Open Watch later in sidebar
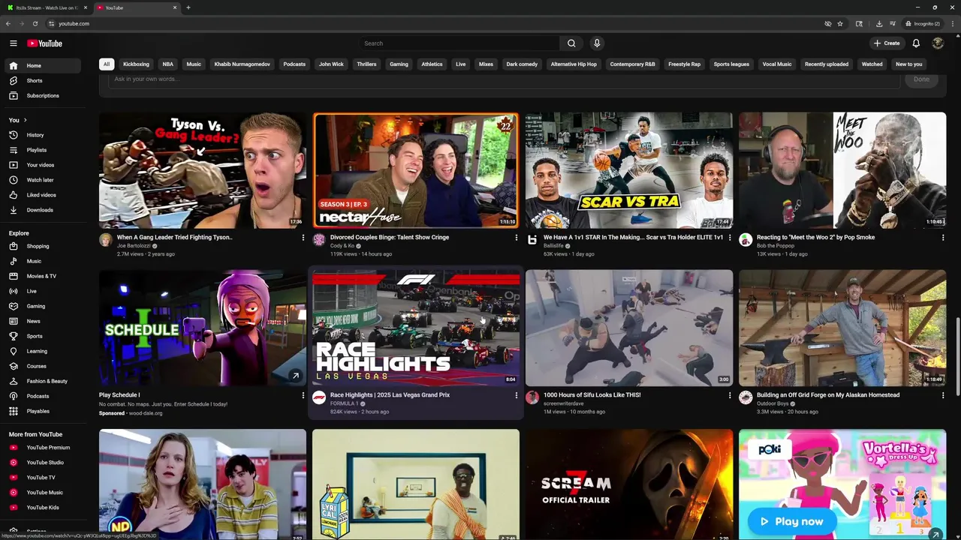The width and height of the screenshot is (961, 540). [x=42, y=180]
